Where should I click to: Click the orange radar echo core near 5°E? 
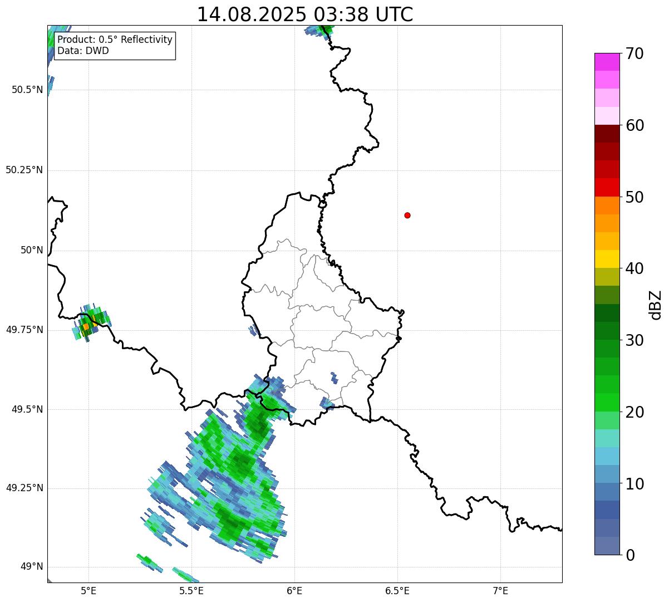pos(86,326)
